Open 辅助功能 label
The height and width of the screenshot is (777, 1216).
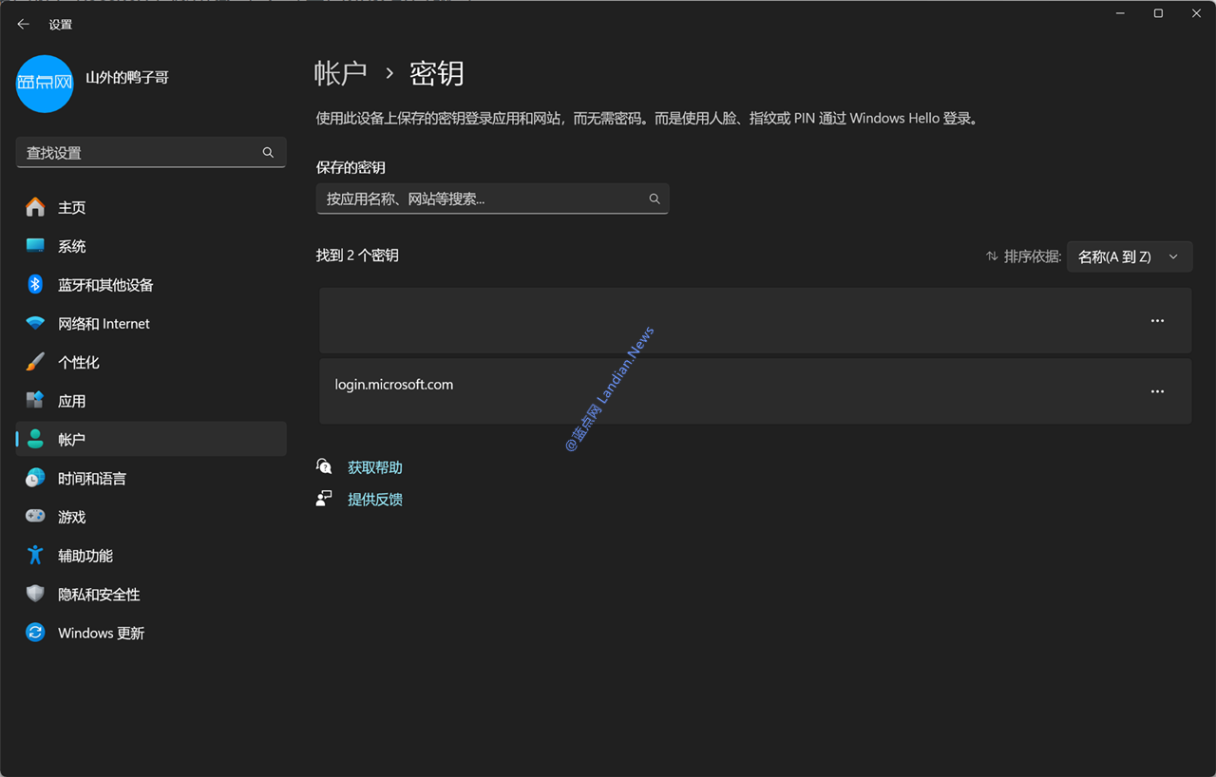85,556
